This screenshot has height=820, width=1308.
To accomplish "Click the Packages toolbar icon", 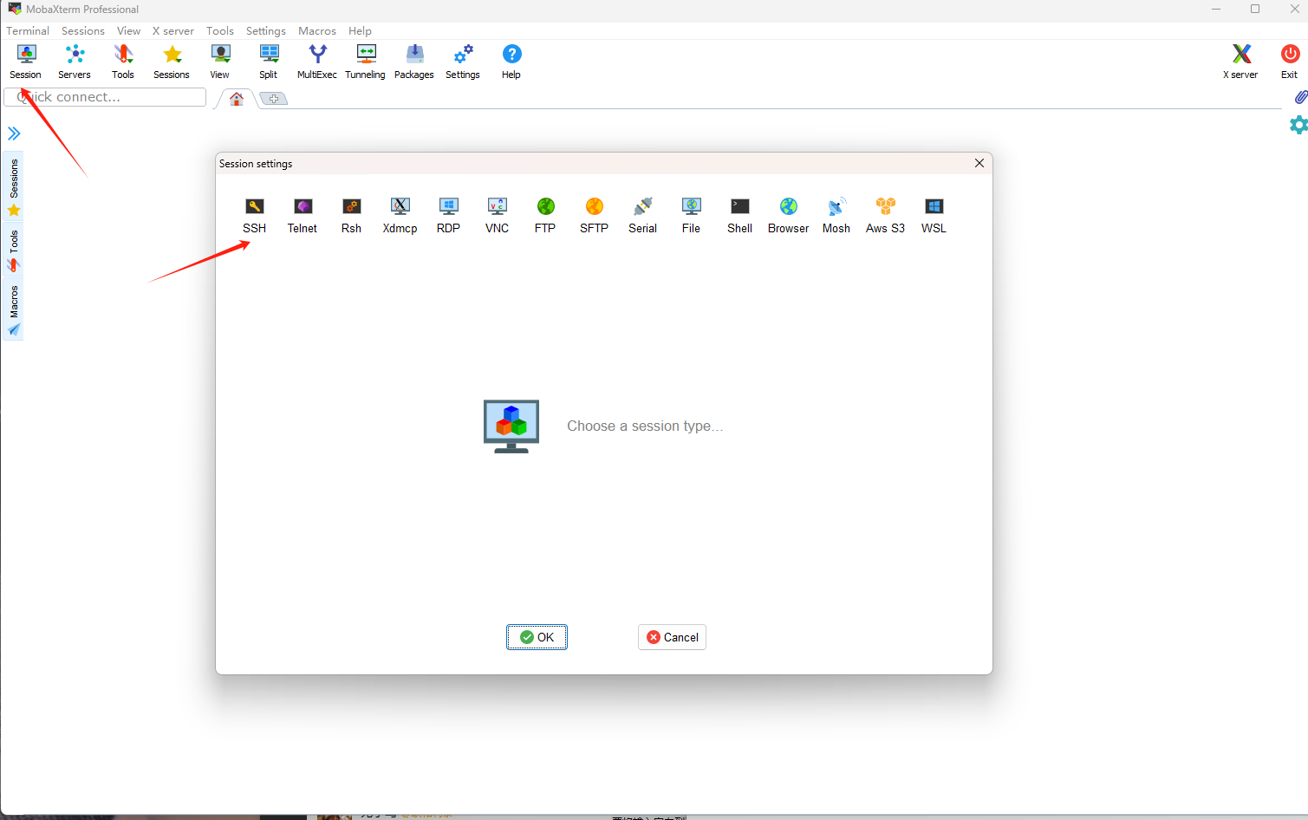I will tap(414, 62).
